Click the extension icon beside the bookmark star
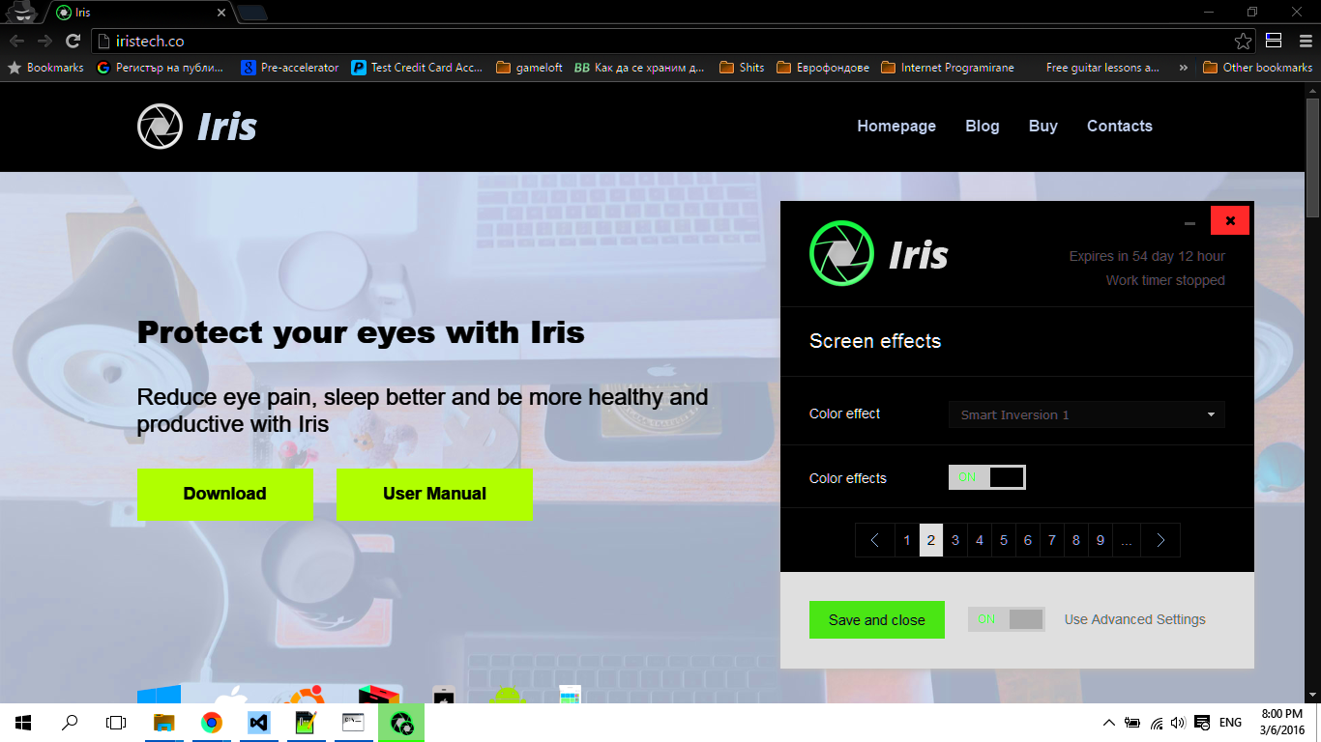 pyautogui.click(x=1274, y=41)
